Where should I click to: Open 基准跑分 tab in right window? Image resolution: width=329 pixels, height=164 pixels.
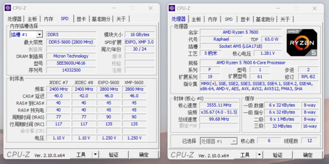265,19
